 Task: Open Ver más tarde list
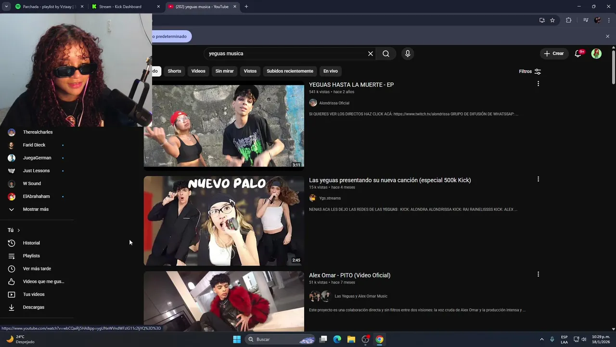[37, 268]
